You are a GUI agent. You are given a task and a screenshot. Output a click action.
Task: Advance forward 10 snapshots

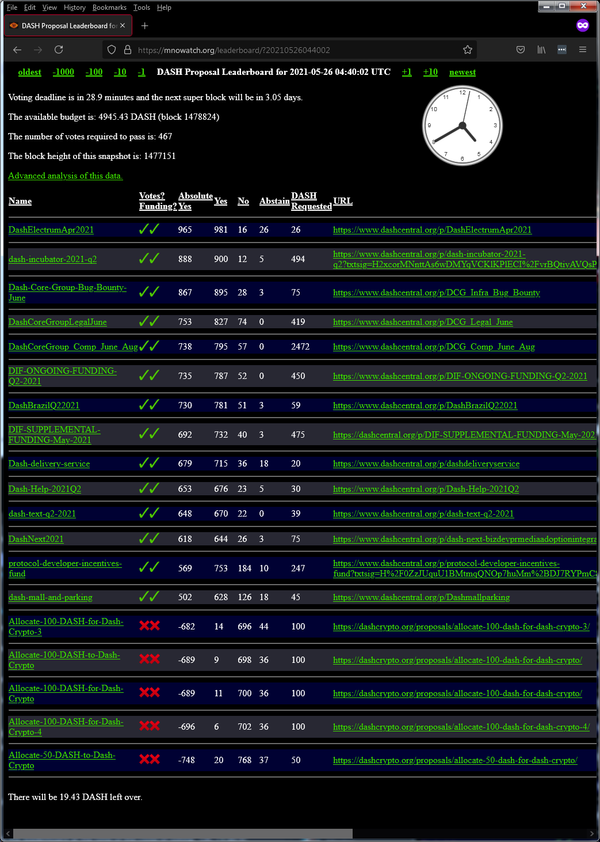click(x=430, y=72)
